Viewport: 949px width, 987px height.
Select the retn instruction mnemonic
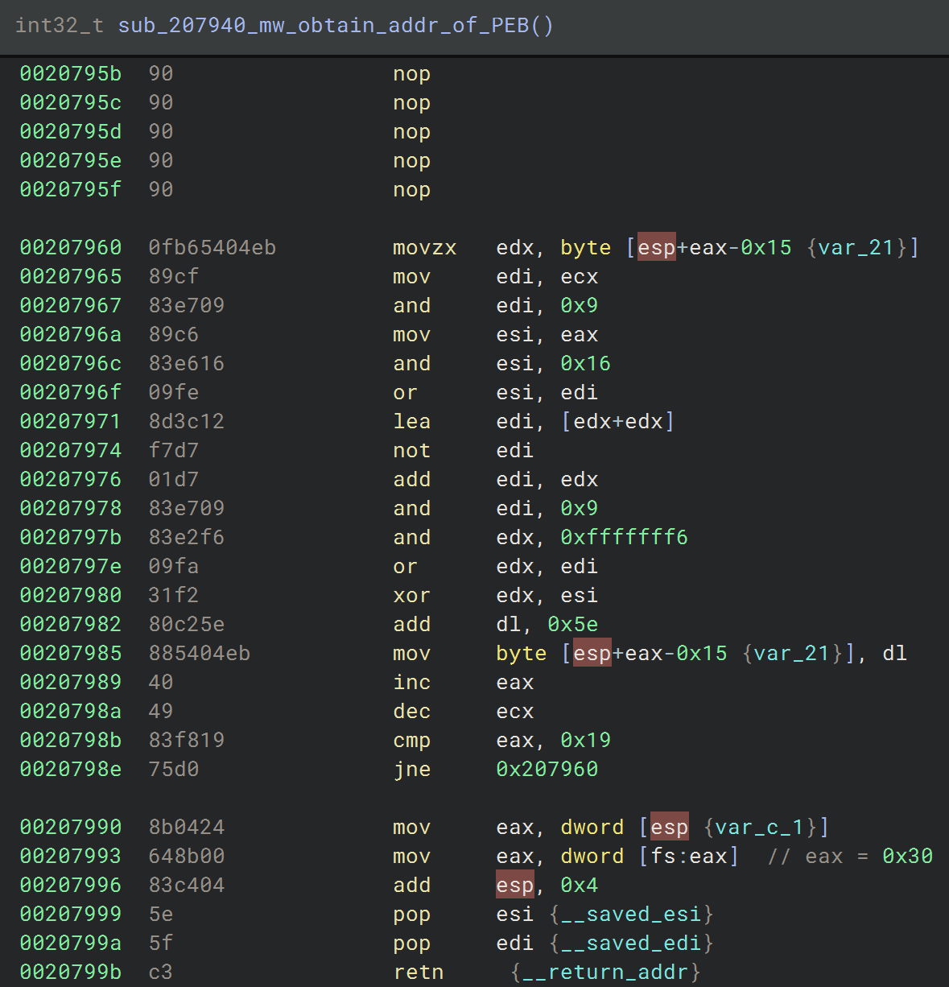[x=419, y=972]
